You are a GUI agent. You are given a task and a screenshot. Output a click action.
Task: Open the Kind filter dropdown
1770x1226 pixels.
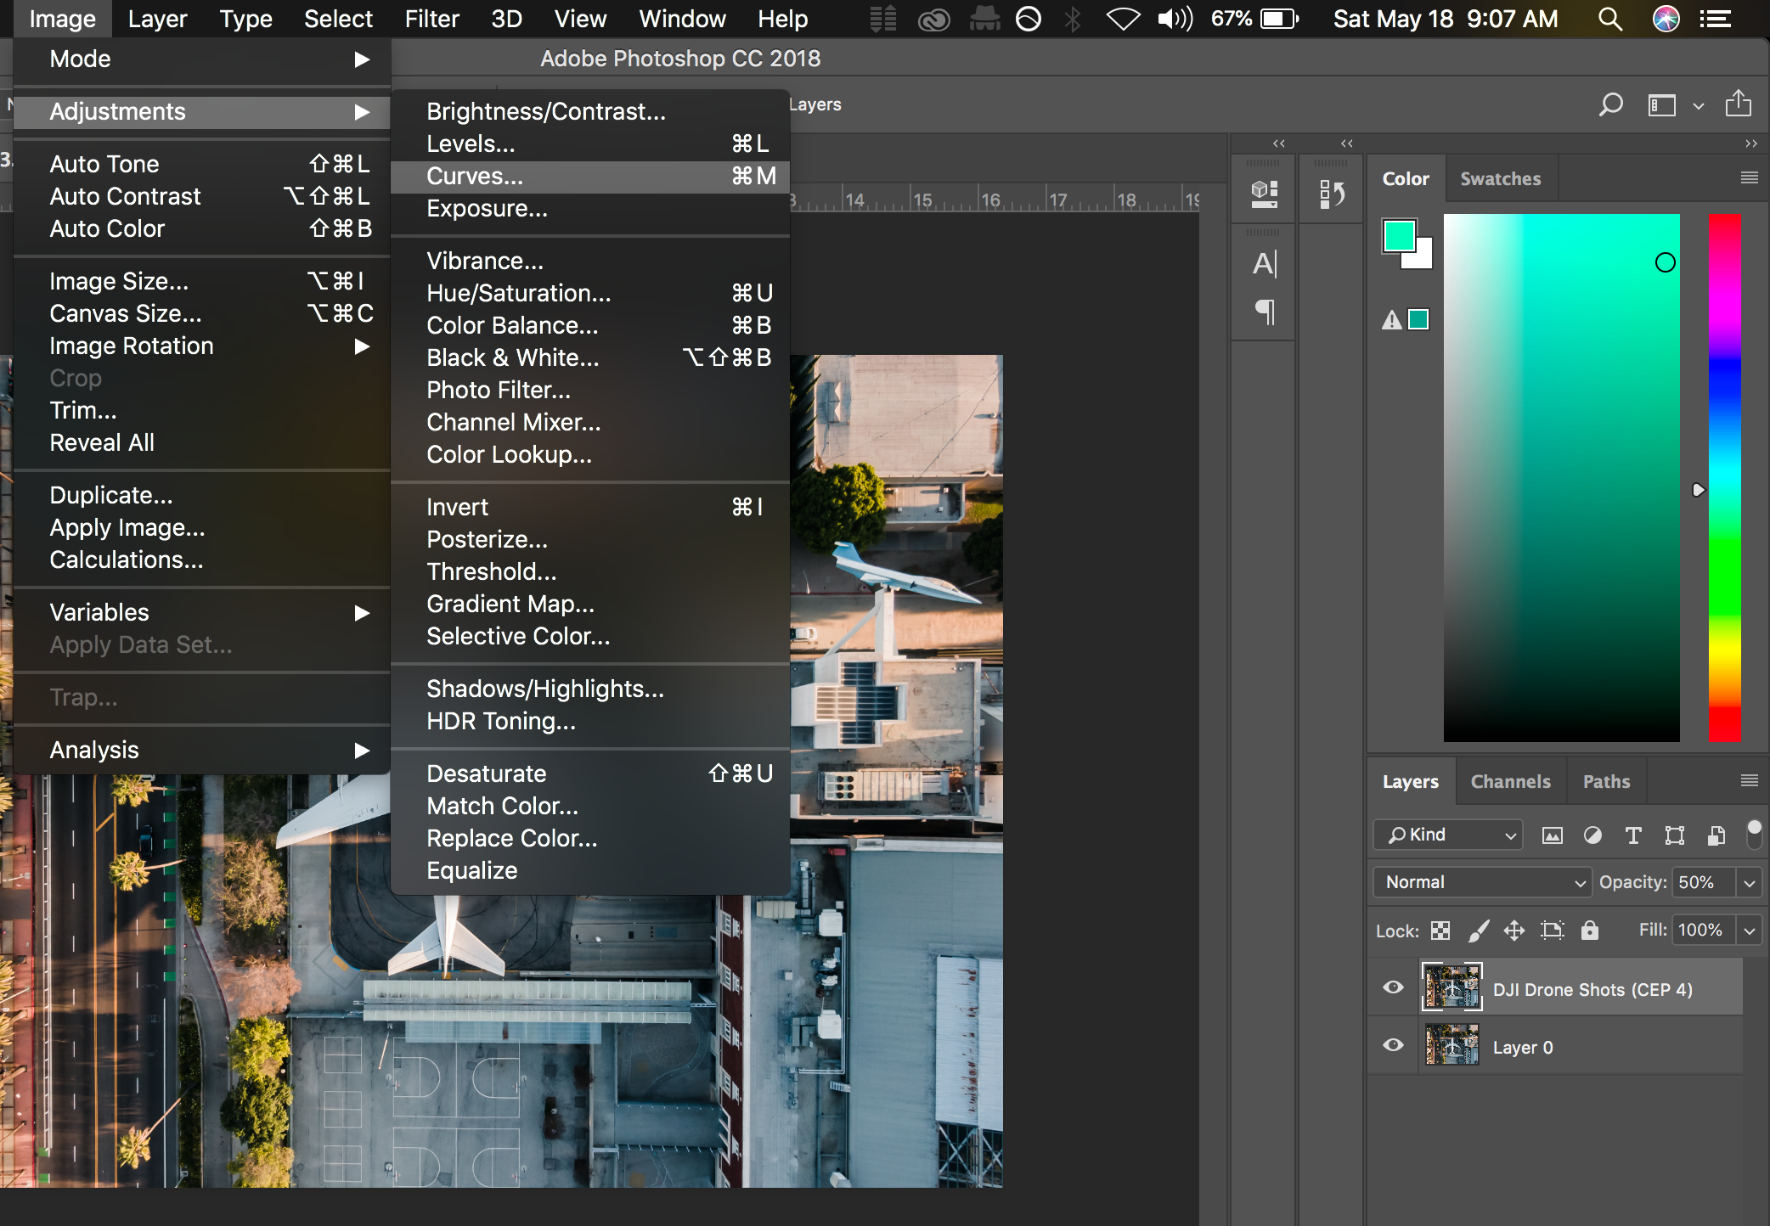point(1447,835)
